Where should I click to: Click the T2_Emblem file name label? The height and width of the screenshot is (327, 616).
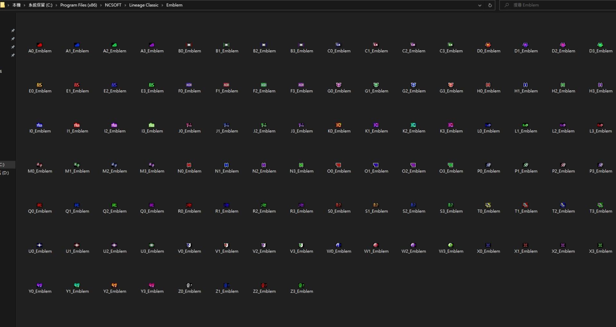563,211
